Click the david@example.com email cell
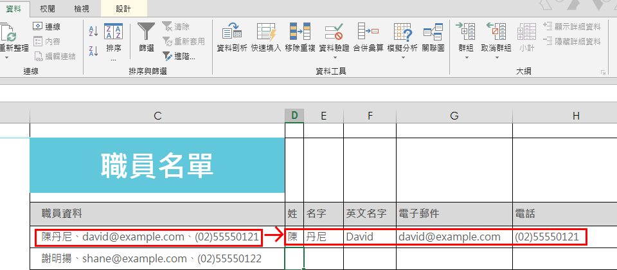This screenshot has height=270, width=617. (x=454, y=237)
